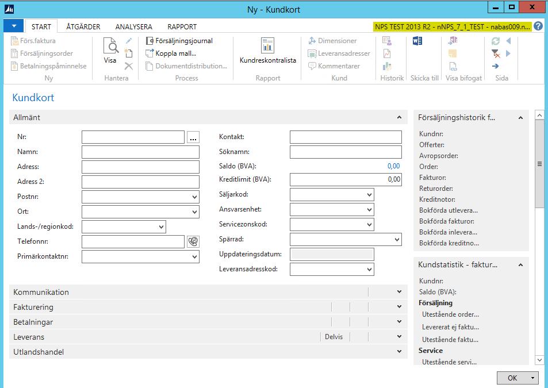Click the Go to arrow icon in Sida
The height and width of the screenshot is (388, 548).
tap(496, 66)
